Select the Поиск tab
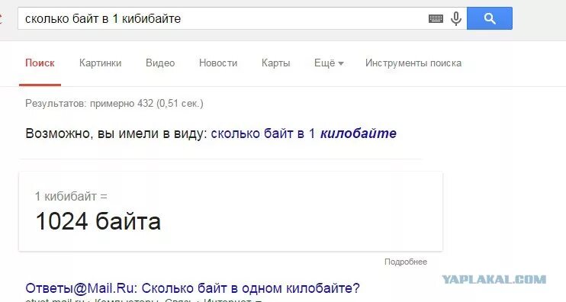566x302 pixels. pos(40,63)
